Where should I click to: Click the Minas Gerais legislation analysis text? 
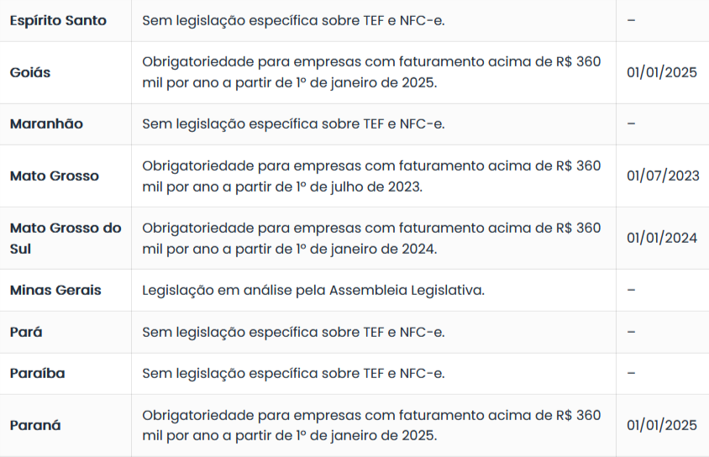(313, 290)
